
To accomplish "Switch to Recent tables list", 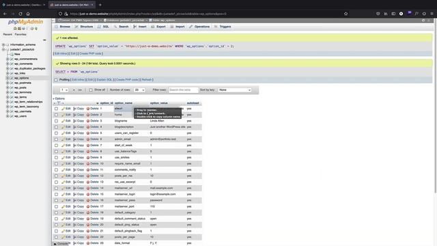I will click(8, 34).
